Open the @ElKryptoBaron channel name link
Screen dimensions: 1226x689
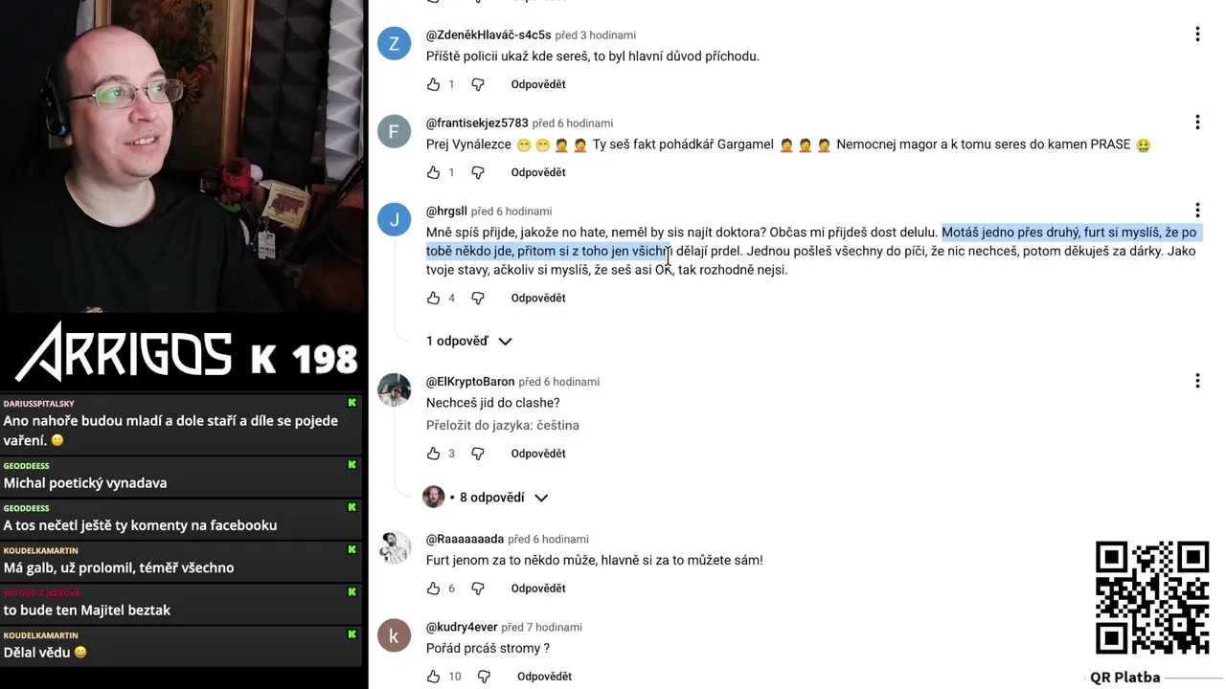(x=470, y=382)
